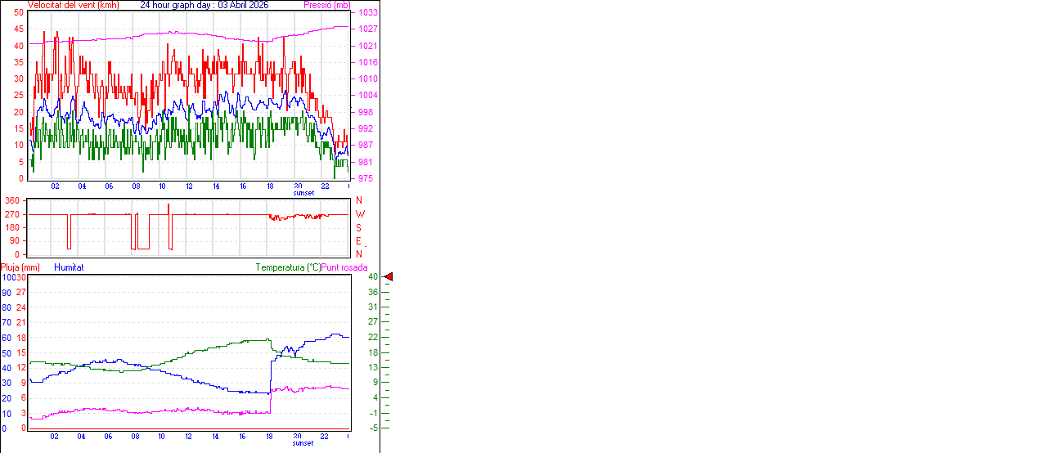
Task: Click the red triangle marker beside temperature scale
Action: point(389,277)
